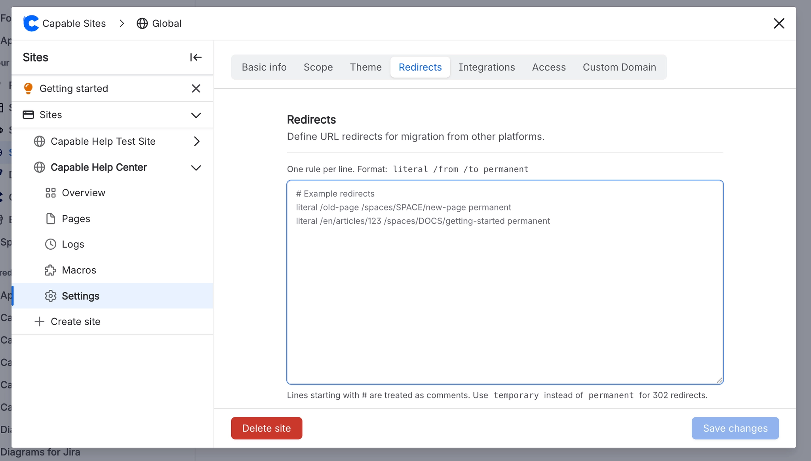Click the 'One rule per line' format hint
The image size is (811, 461).
(x=408, y=169)
